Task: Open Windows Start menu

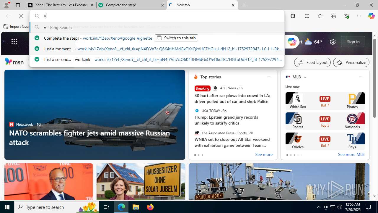Action: click(7, 207)
